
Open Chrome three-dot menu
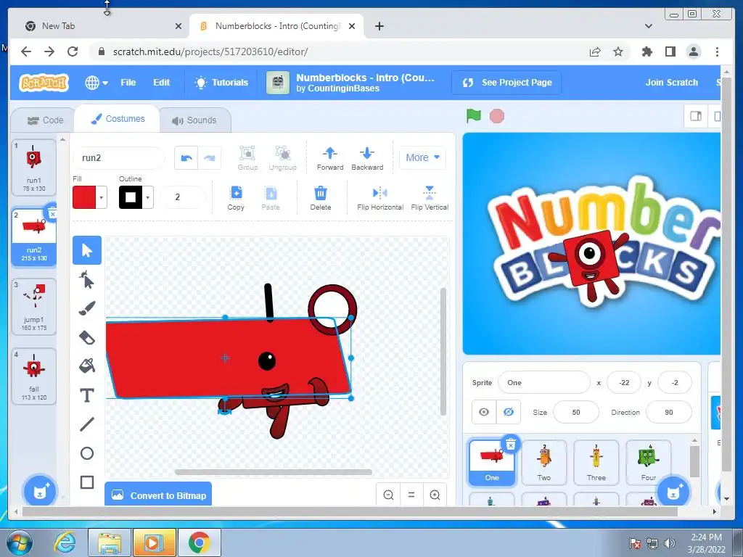pos(717,51)
